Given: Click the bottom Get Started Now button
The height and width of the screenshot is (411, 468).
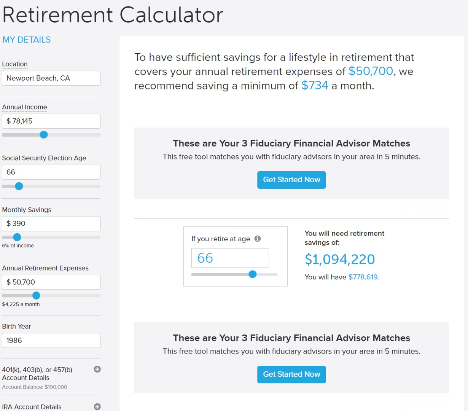Looking at the screenshot, I should click(x=291, y=374).
